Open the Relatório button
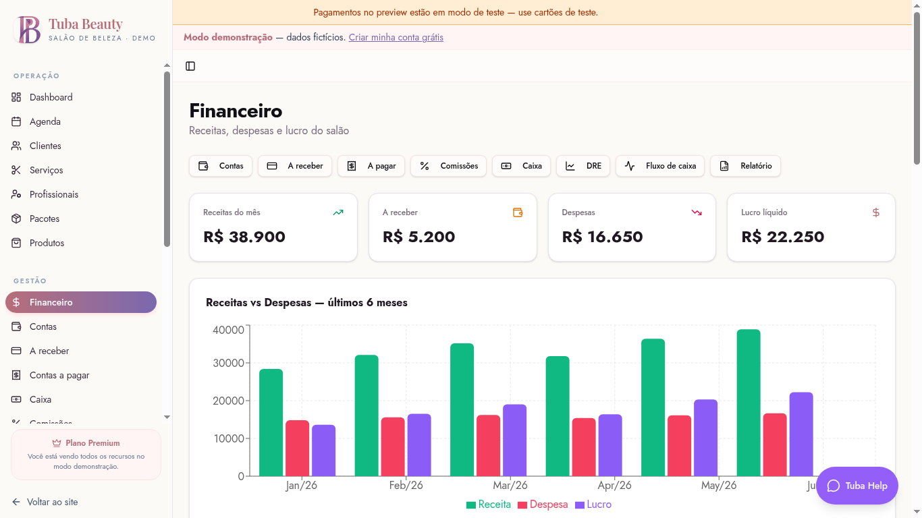Image resolution: width=922 pixels, height=518 pixels. pos(745,166)
